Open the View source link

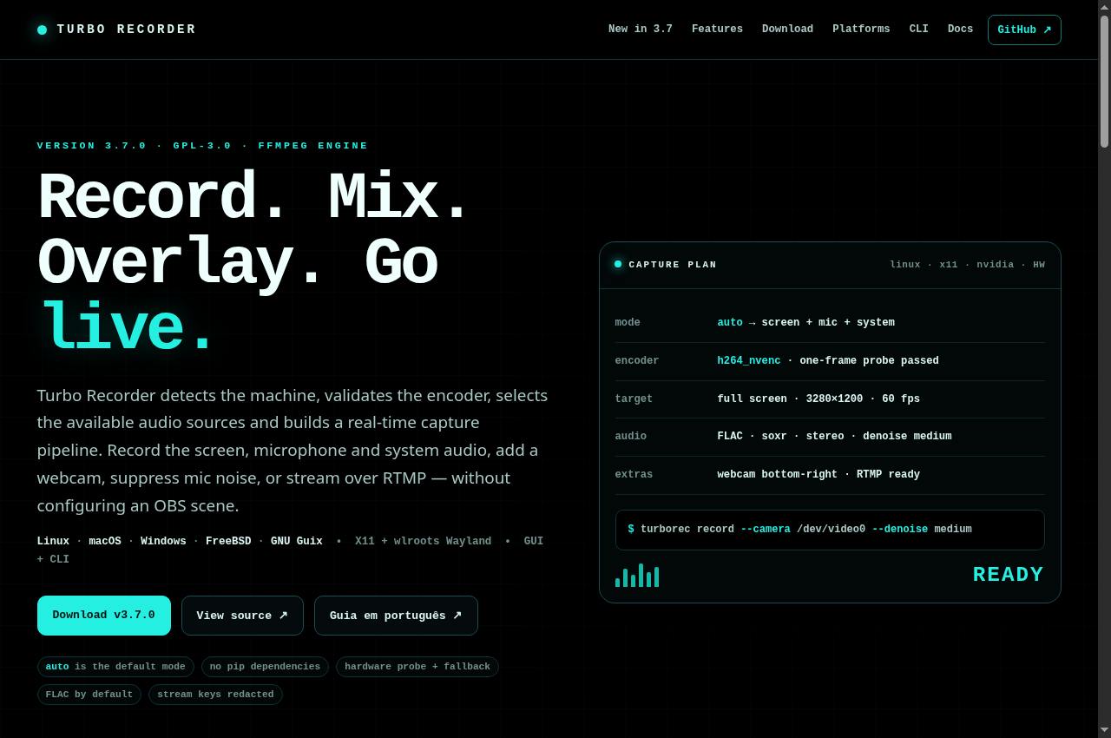[x=242, y=616]
